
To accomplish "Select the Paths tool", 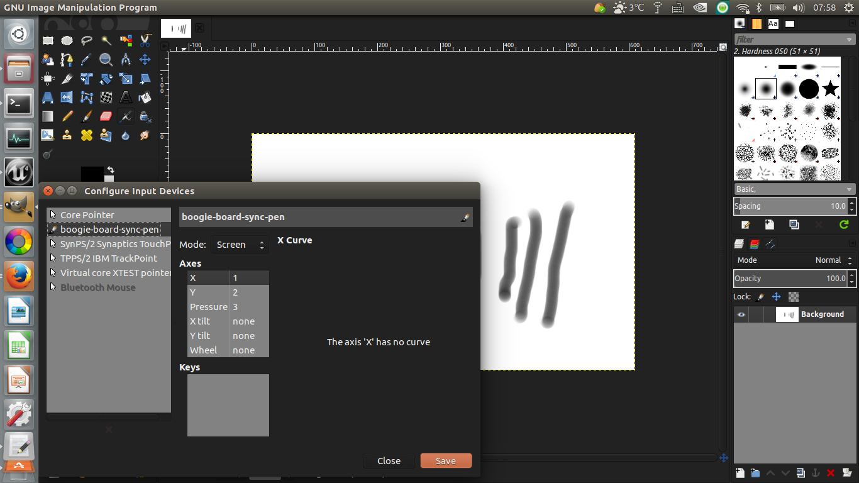I will pos(67,60).
